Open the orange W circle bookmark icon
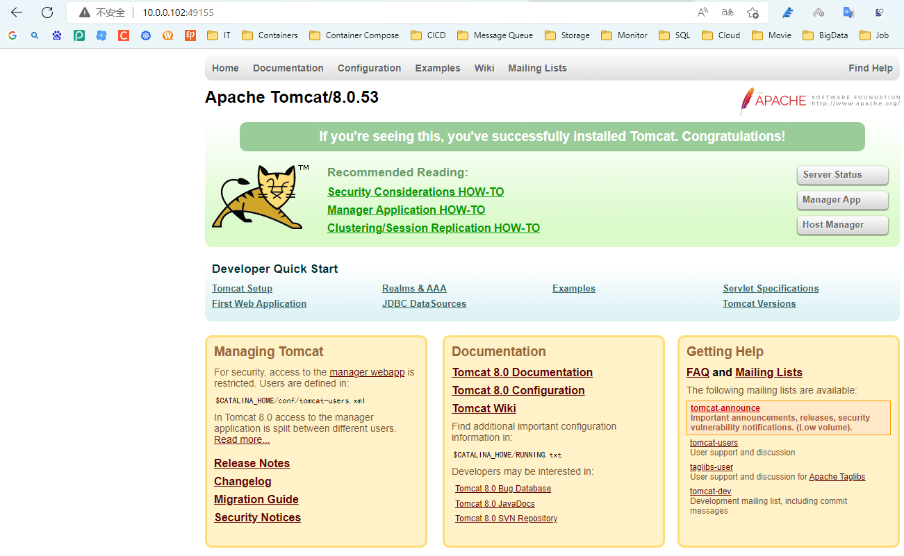Viewport: 904px width, 556px height. click(x=168, y=35)
